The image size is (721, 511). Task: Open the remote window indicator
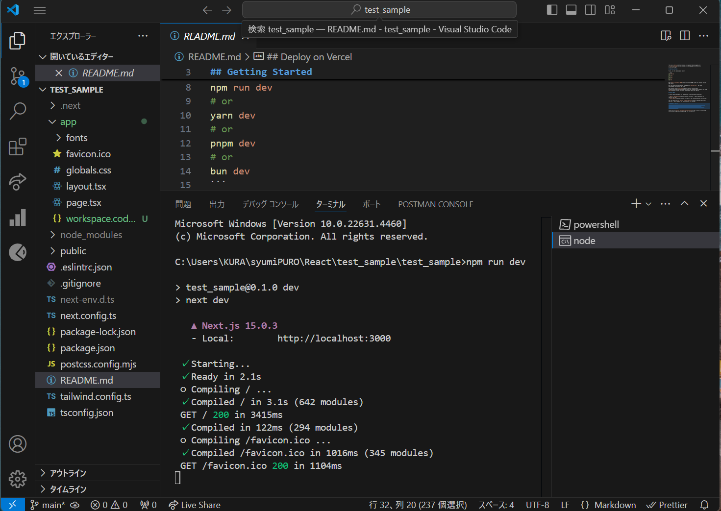[13, 505]
